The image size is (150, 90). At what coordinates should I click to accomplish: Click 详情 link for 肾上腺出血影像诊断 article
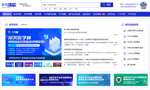(x=85, y=33)
